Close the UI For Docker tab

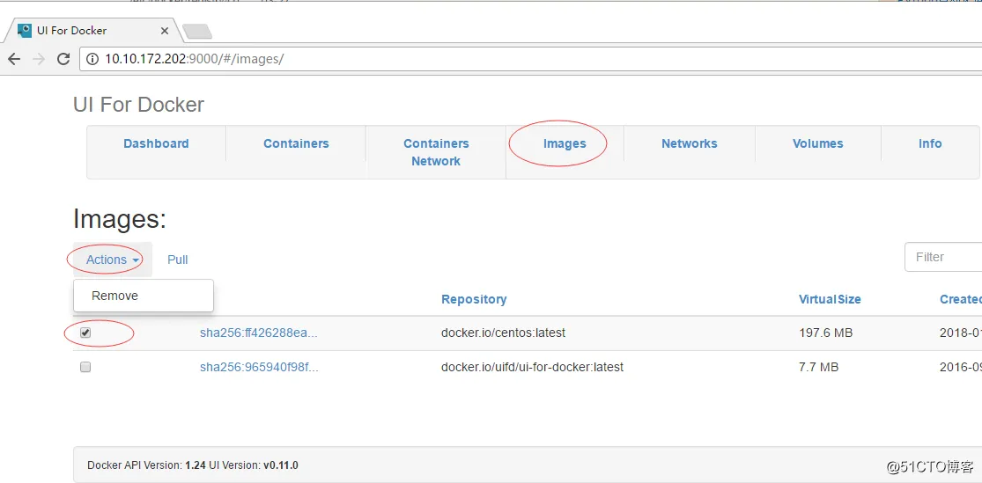165,30
